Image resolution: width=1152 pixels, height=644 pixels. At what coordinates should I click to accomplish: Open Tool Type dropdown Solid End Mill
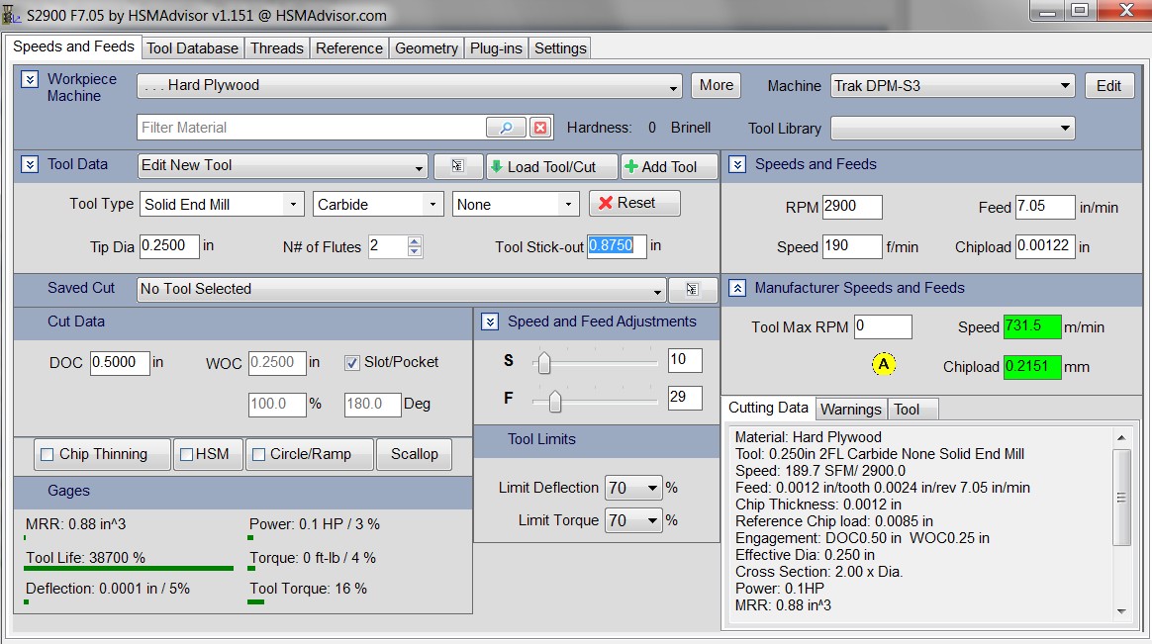pyautogui.click(x=221, y=204)
